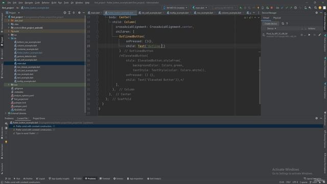Viewport: 327px width, 184px height.
Task: Hide the Project tool window
Action: pyautogui.click(x=84, y=13)
